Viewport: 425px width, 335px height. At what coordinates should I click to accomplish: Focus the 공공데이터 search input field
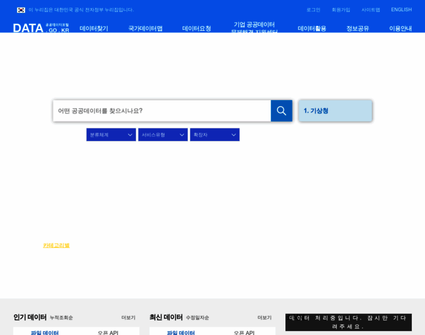point(162,111)
